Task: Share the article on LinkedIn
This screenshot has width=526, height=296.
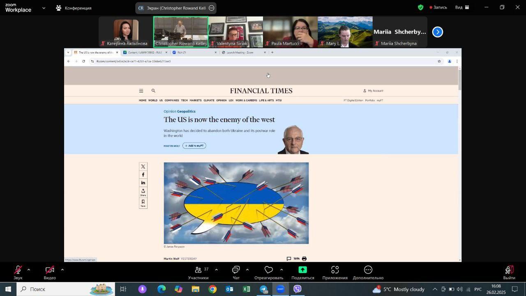Action: 143,183
